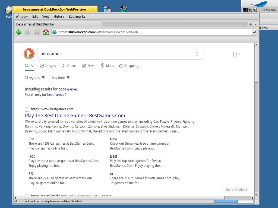Screen dimensions: 278x208
Task: Open the New sublink
Action: coord(114,139)
